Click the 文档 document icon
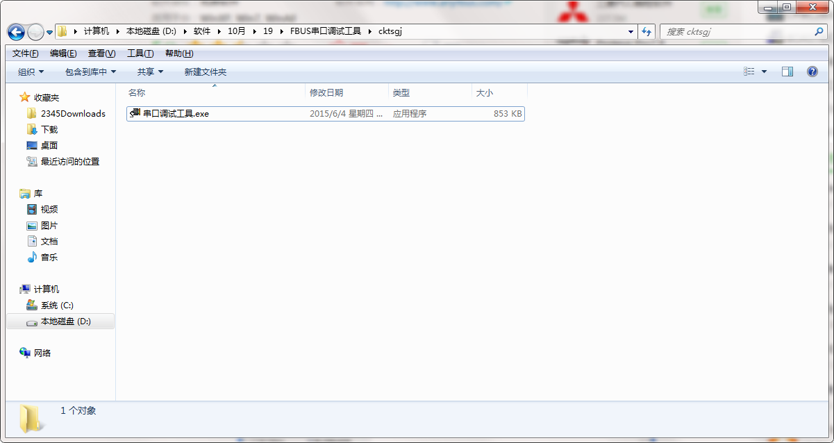This screenshot has height=443, width=834. click(x=31, y=241)
